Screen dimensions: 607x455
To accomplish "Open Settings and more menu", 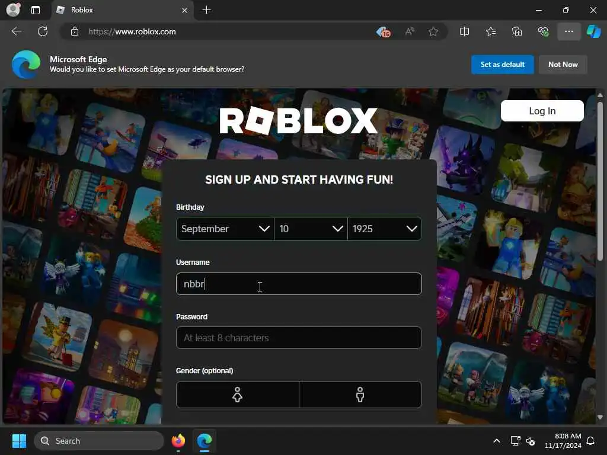I will coord(568,32).
